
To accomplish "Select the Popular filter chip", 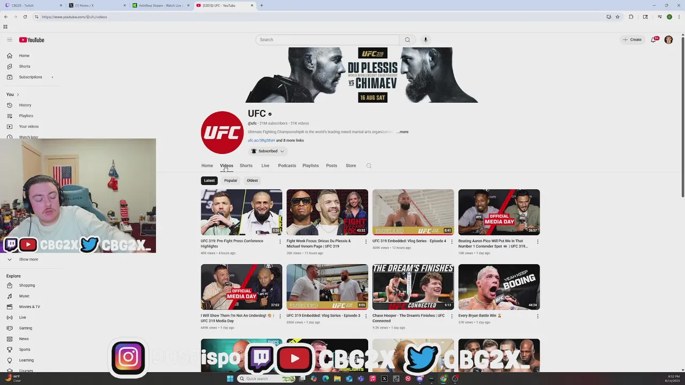I will (x=231, y=181).
